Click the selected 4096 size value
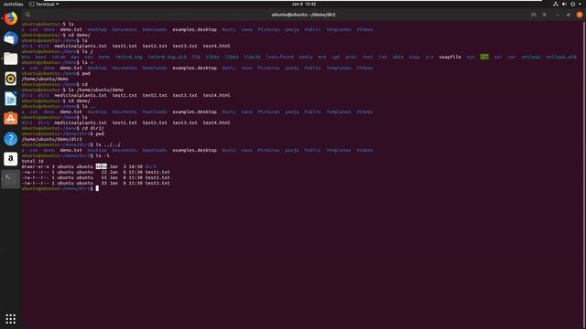Viewport: 586px width, 329px height. click(x=102, y=166)
